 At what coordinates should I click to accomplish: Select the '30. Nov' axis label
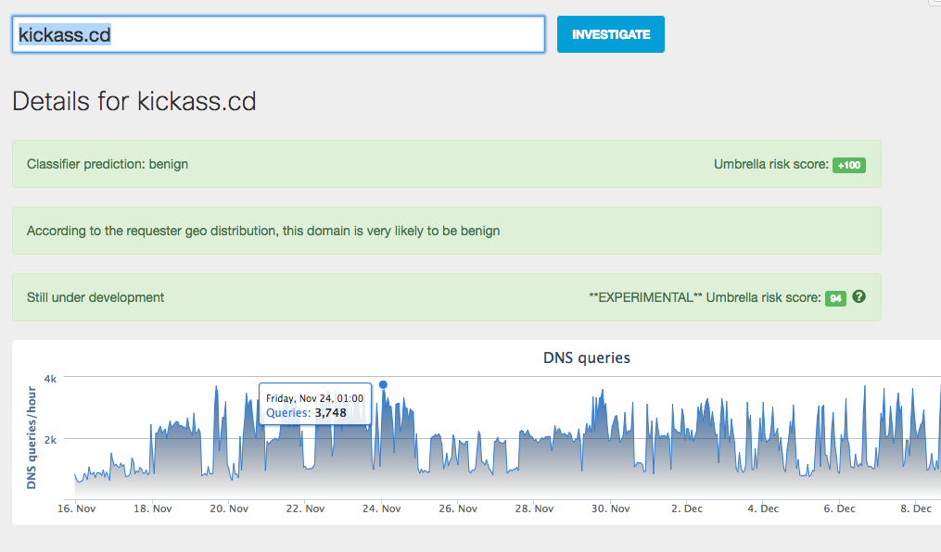coord(610,508)
